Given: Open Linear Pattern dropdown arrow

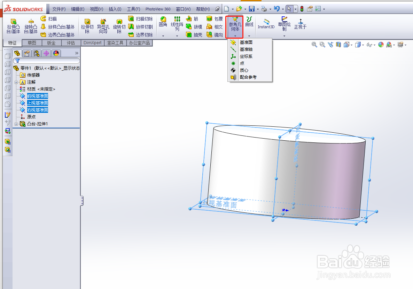Looking at the screenshot, I should point(177,36).
